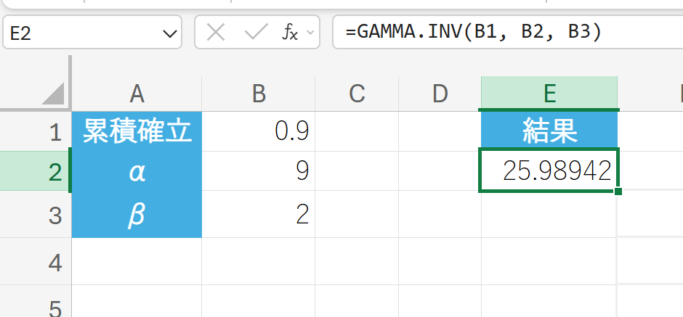Open the Name Box dropdown arrow

(170, 33)
